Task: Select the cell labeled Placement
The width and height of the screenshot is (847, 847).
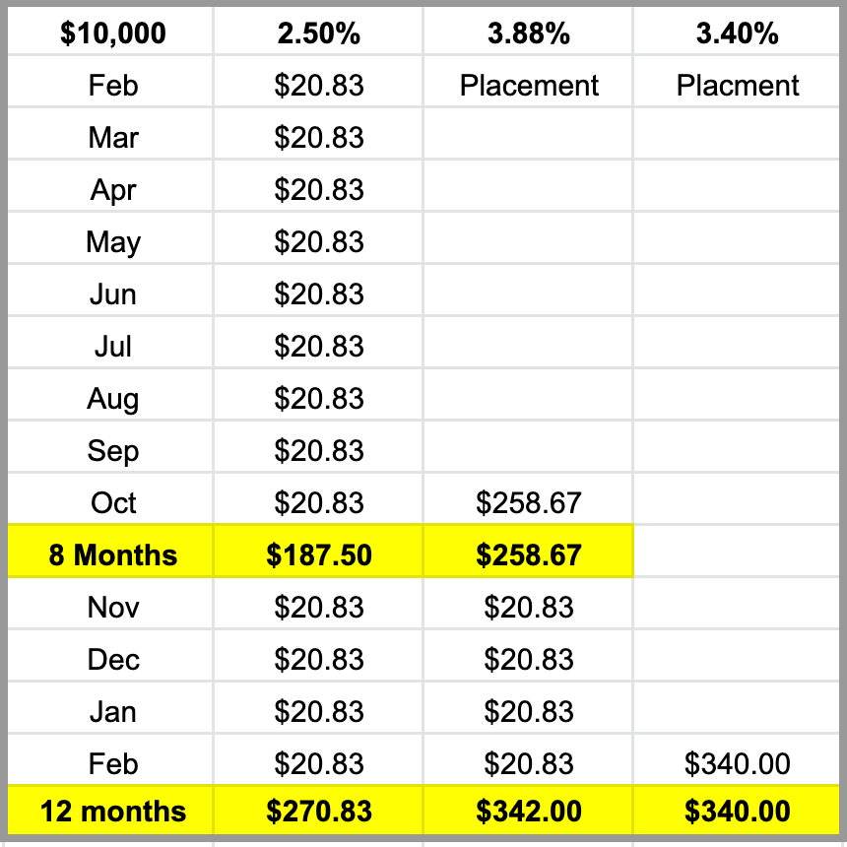Action: tap(529, 86)
